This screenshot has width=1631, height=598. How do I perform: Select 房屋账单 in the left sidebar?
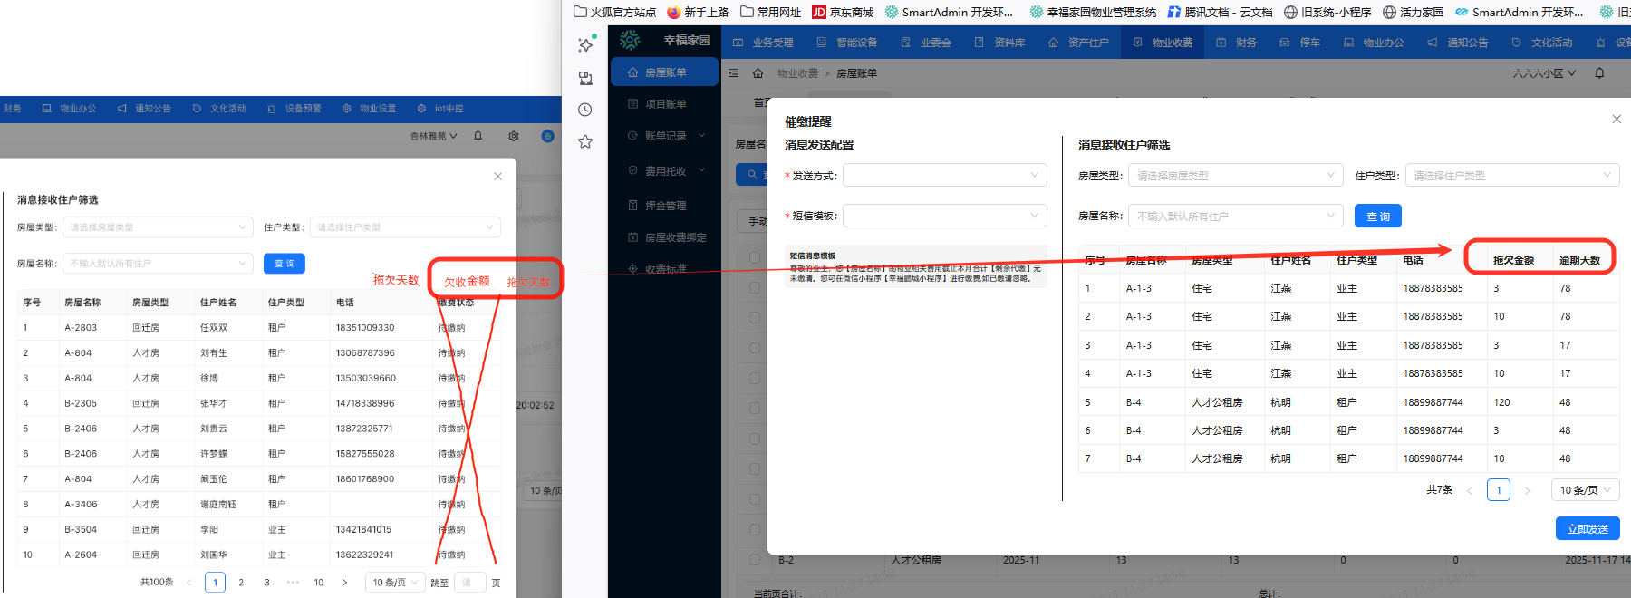(664, 72)
